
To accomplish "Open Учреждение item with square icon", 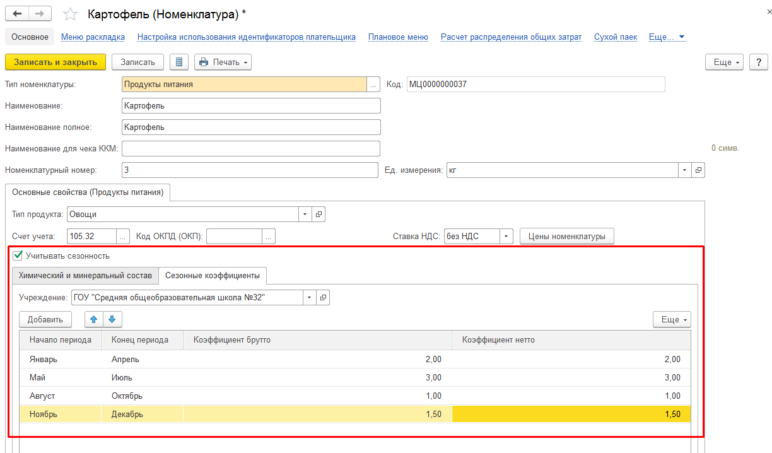I will point(323,297).
